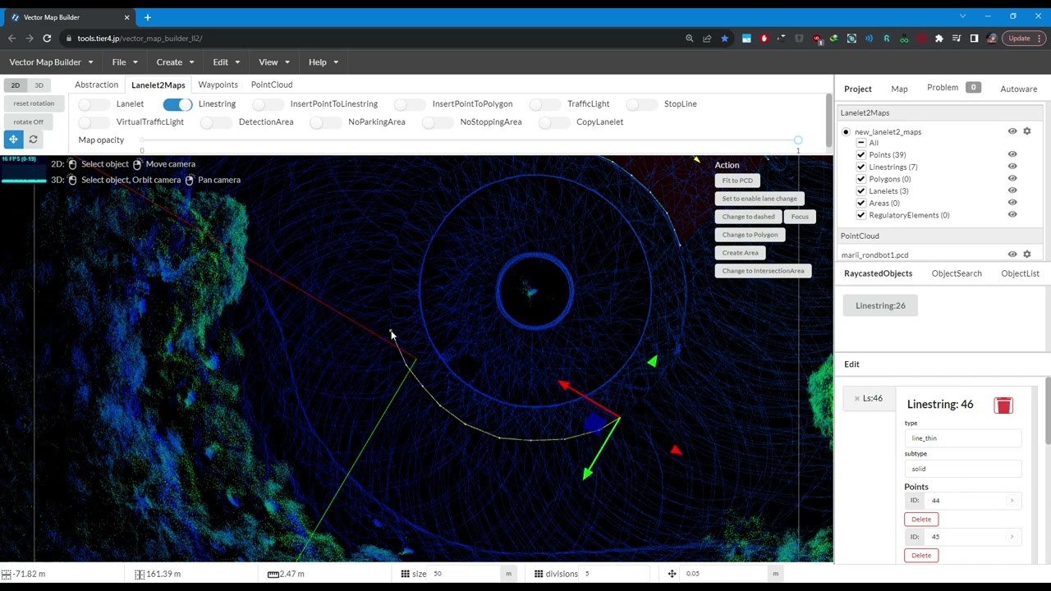The width and height of the screenshot is (1051, 591).
Task: Open the Autoware tab
Action: point(1019,89)
